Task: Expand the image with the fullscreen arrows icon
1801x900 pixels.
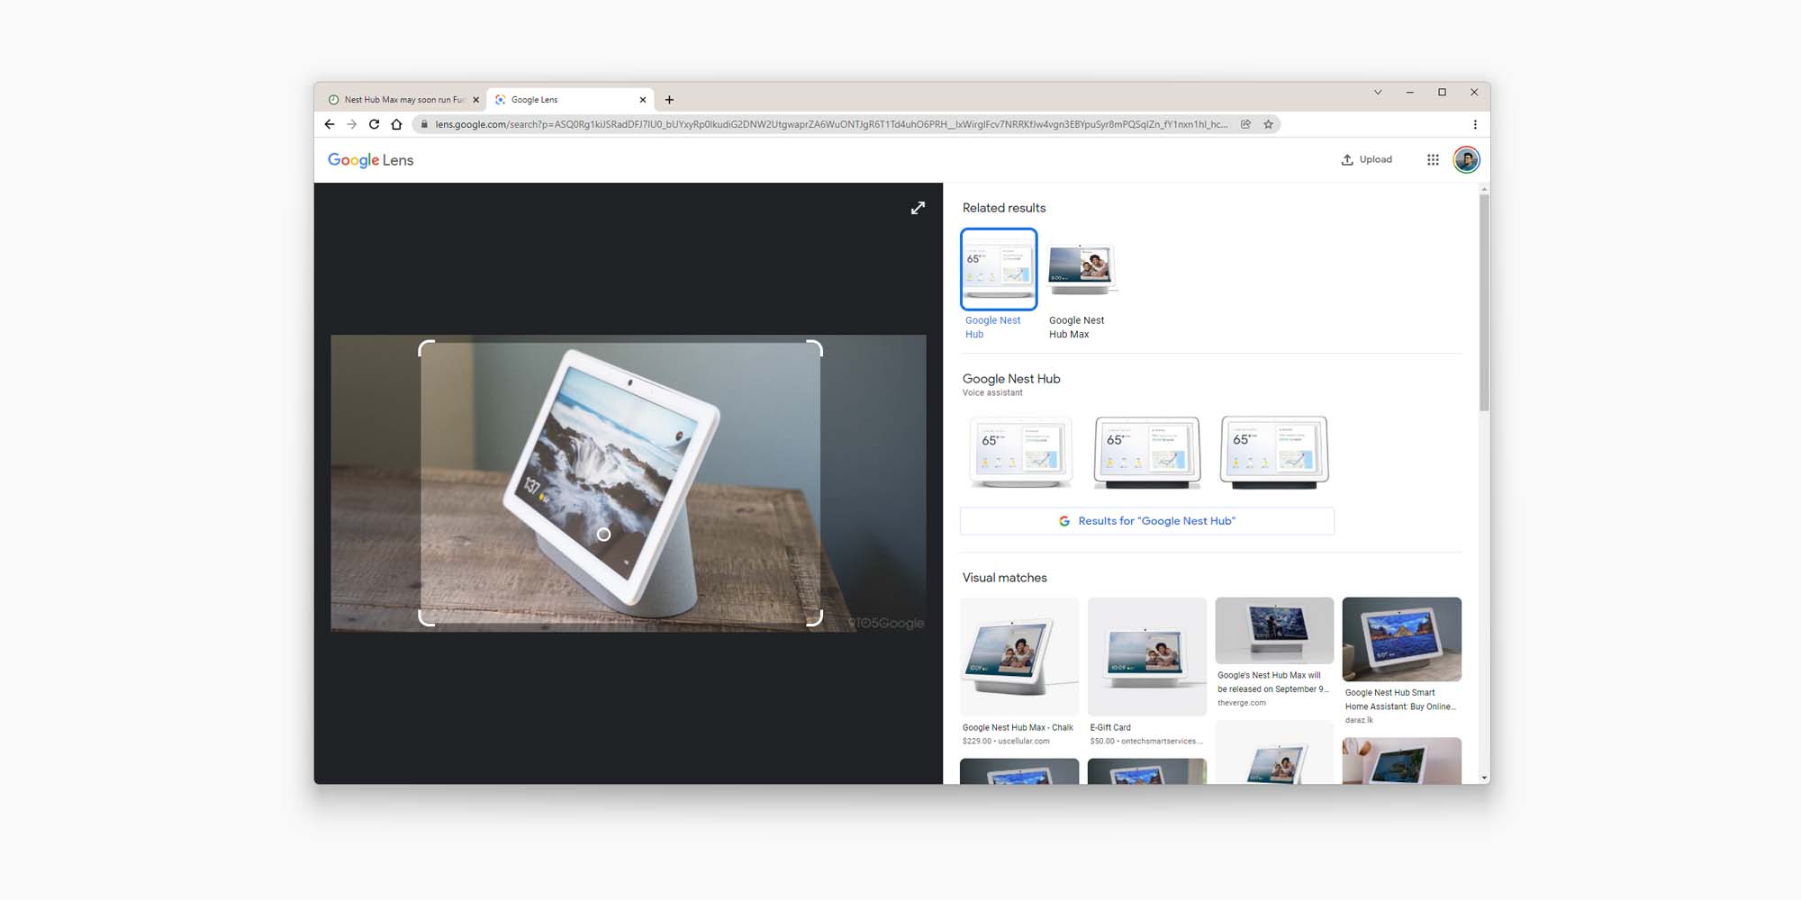Action: pos(918,208)
